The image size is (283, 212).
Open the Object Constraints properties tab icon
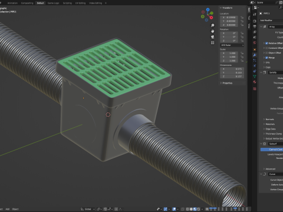click(255, 71)
